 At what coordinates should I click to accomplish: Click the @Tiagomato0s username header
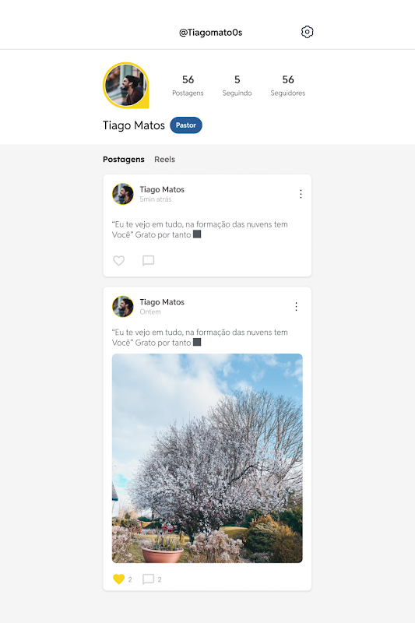click(x=210, y=33)
